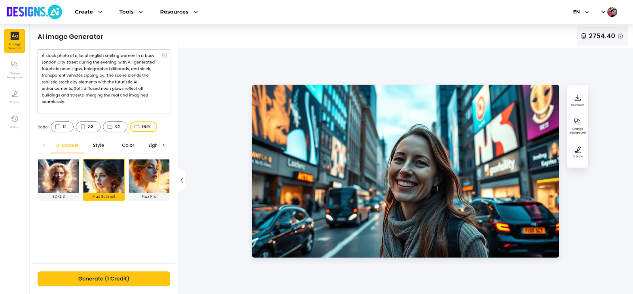Open Change Background in left sidebar
The height and width of the screenshot is (294, 633).
click(x=15, y=70)
